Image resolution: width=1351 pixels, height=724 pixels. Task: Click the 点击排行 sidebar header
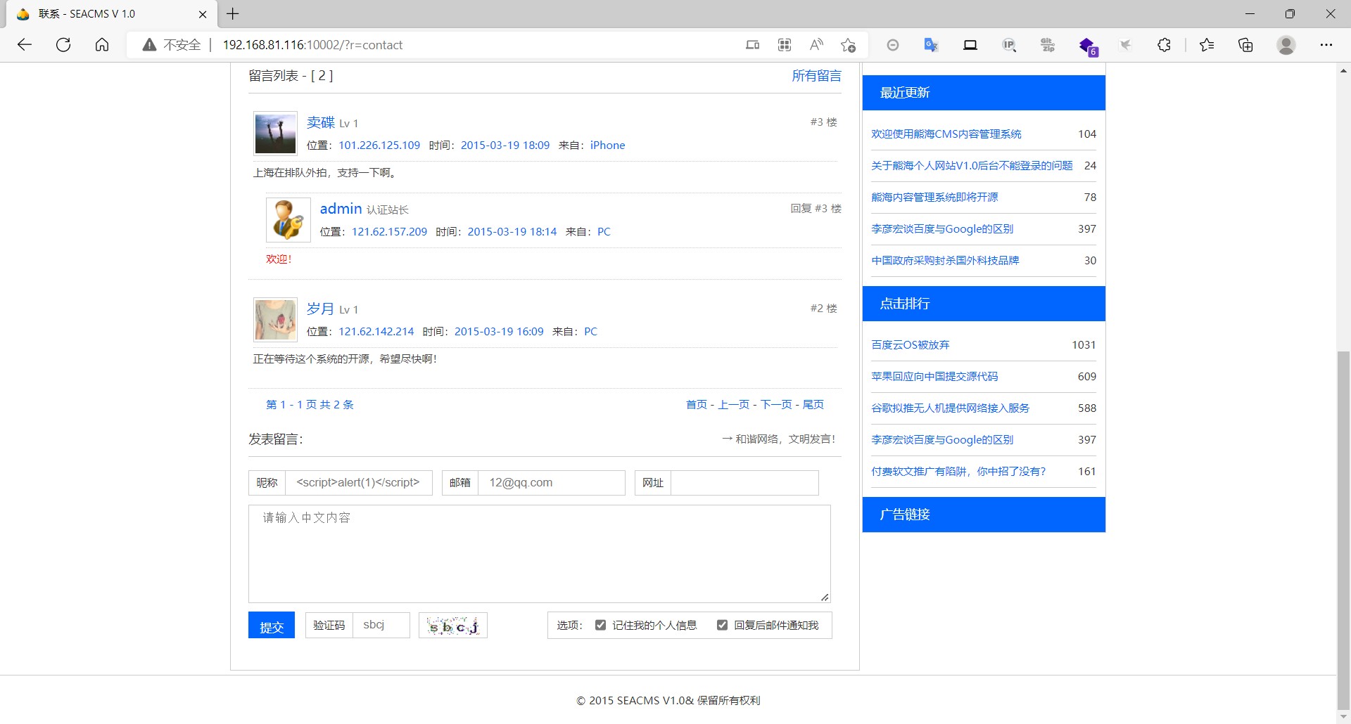[984, 304]
